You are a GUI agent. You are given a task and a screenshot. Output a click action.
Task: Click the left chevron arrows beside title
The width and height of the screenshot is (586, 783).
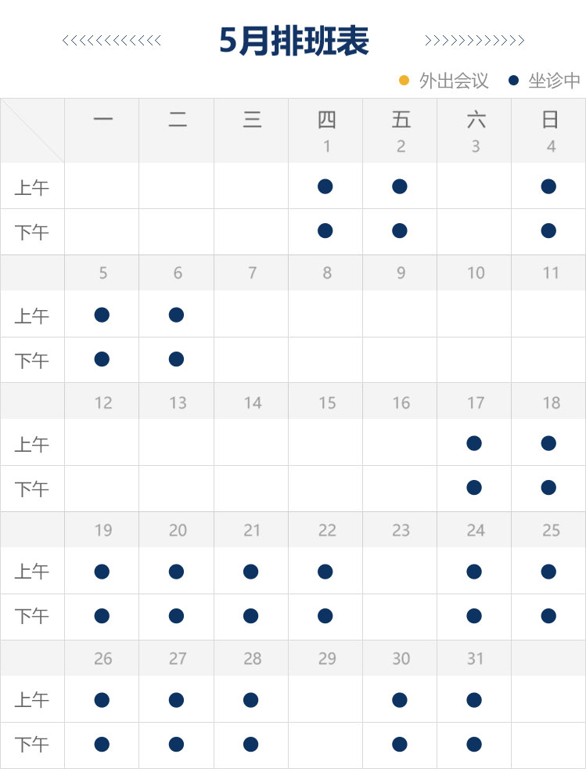pos(112,41)
